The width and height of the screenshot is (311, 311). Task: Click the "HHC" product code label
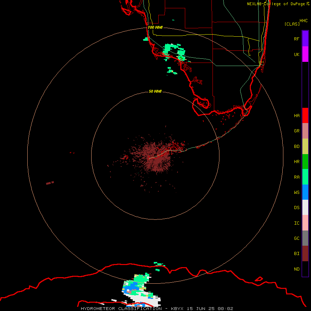click(303, 21)
